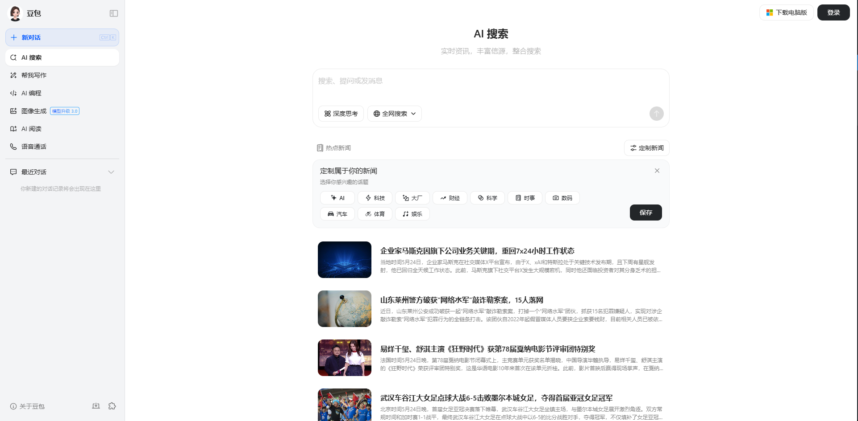Click 定制新闻 button
Viewport: 858px width, 421px height.
click(647, 148)
